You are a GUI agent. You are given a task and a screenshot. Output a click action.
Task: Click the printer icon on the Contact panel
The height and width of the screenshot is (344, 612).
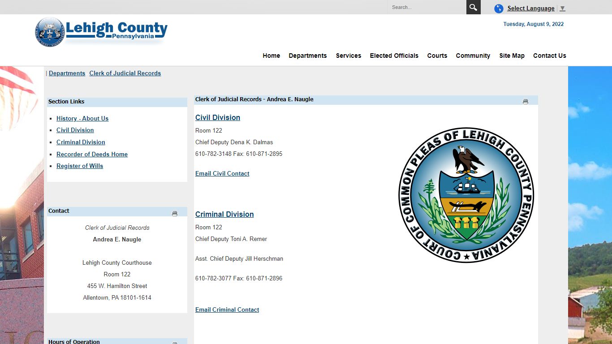pyautogui.click(x=174, y=213)
